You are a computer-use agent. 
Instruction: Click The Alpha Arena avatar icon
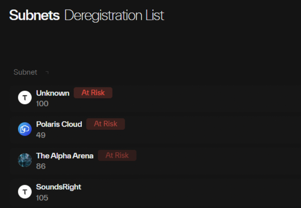[25, 160]
